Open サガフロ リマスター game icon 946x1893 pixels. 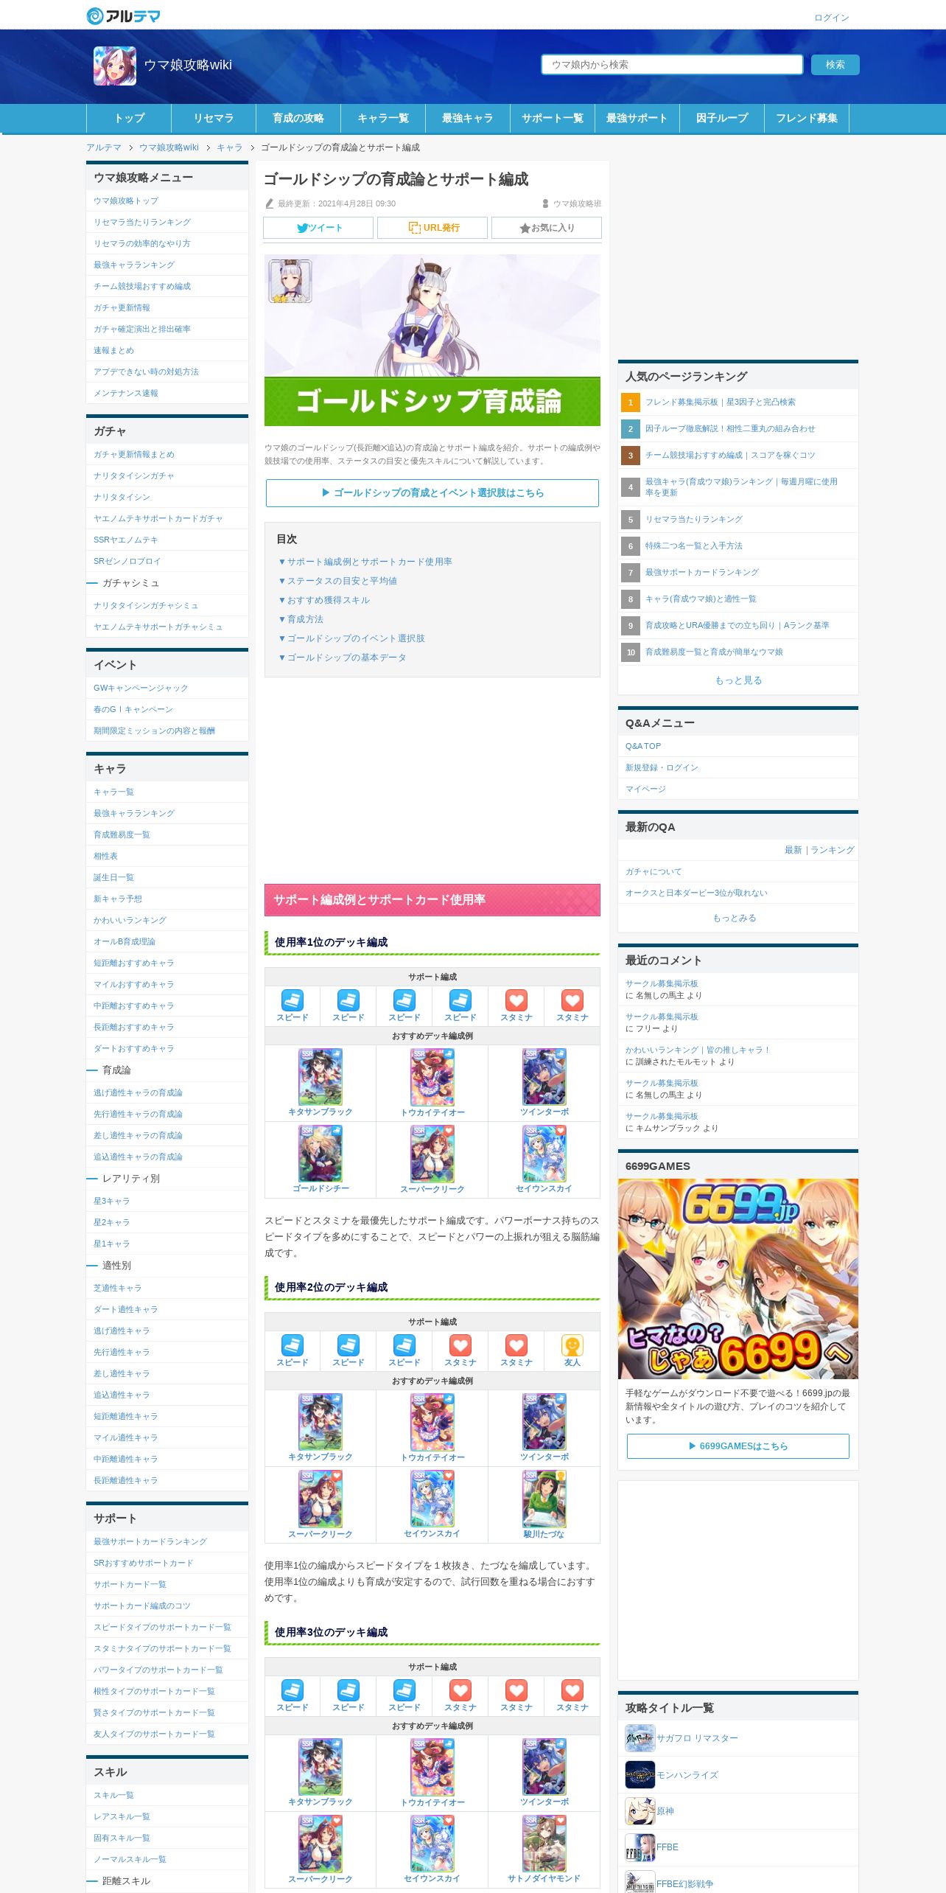(640, 1738)
